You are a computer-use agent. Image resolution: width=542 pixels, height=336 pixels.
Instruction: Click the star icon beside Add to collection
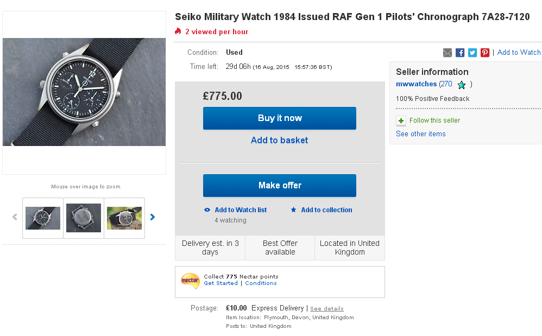(294, 210)
